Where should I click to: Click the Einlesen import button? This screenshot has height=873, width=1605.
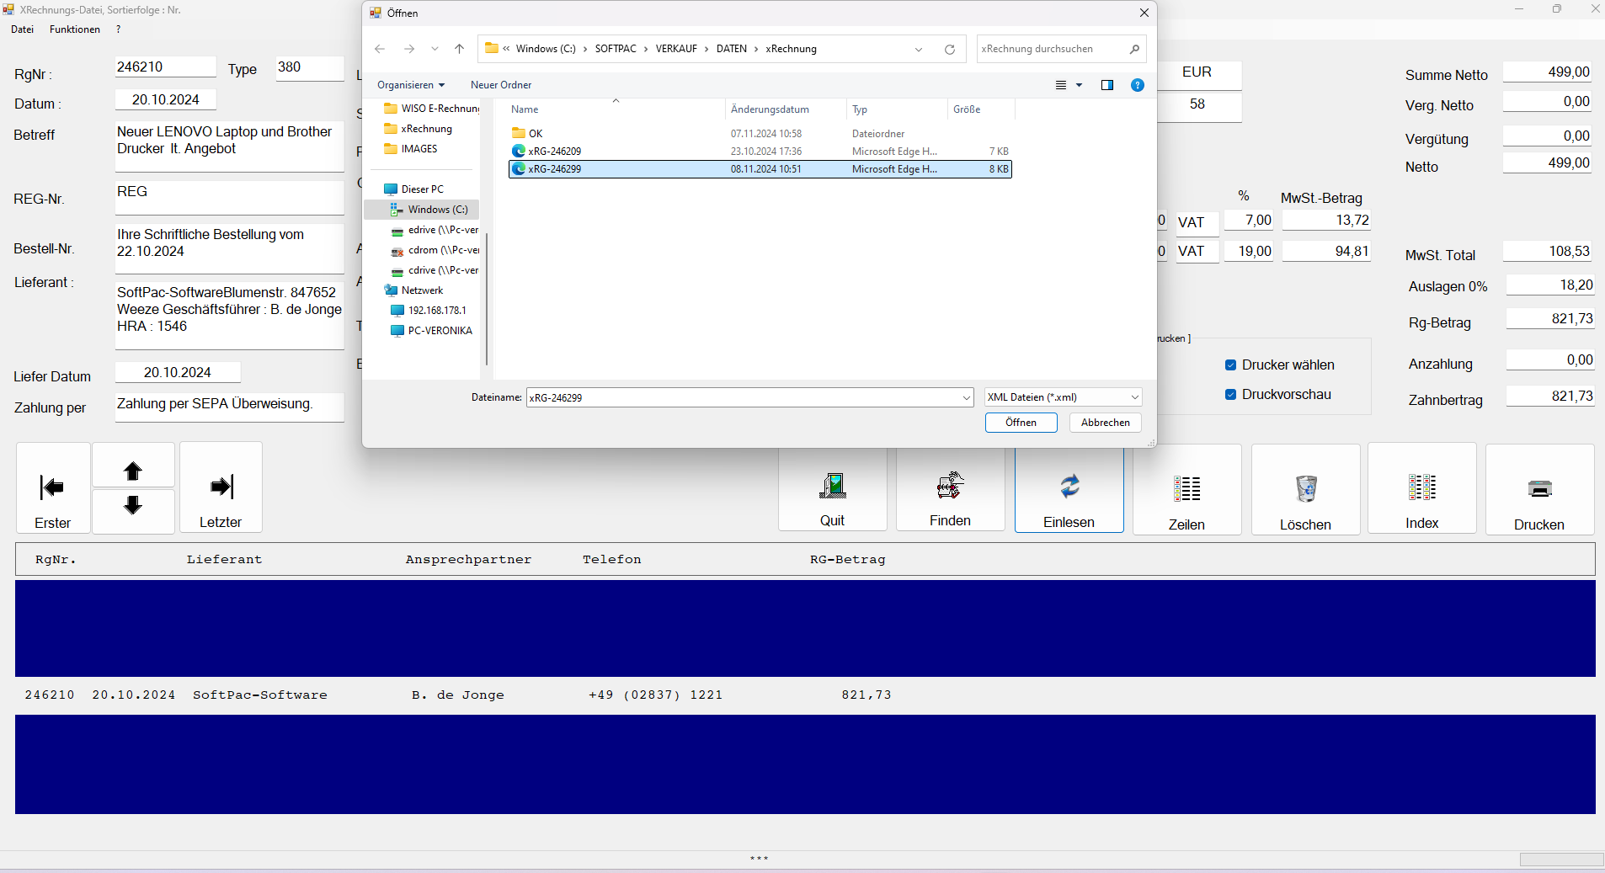click(x=1069, y=489)
